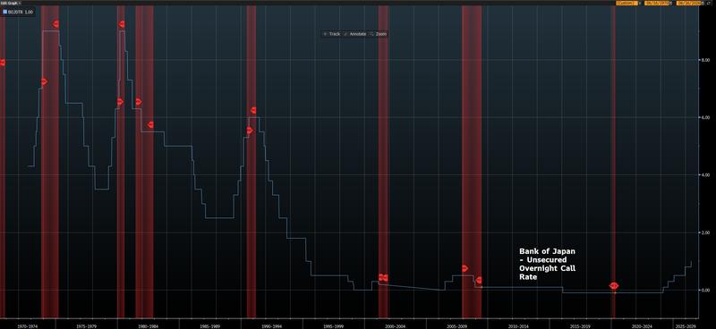Click the 8.00 y-axis label
Screen dimensions: 716x329
click(705, 60)
